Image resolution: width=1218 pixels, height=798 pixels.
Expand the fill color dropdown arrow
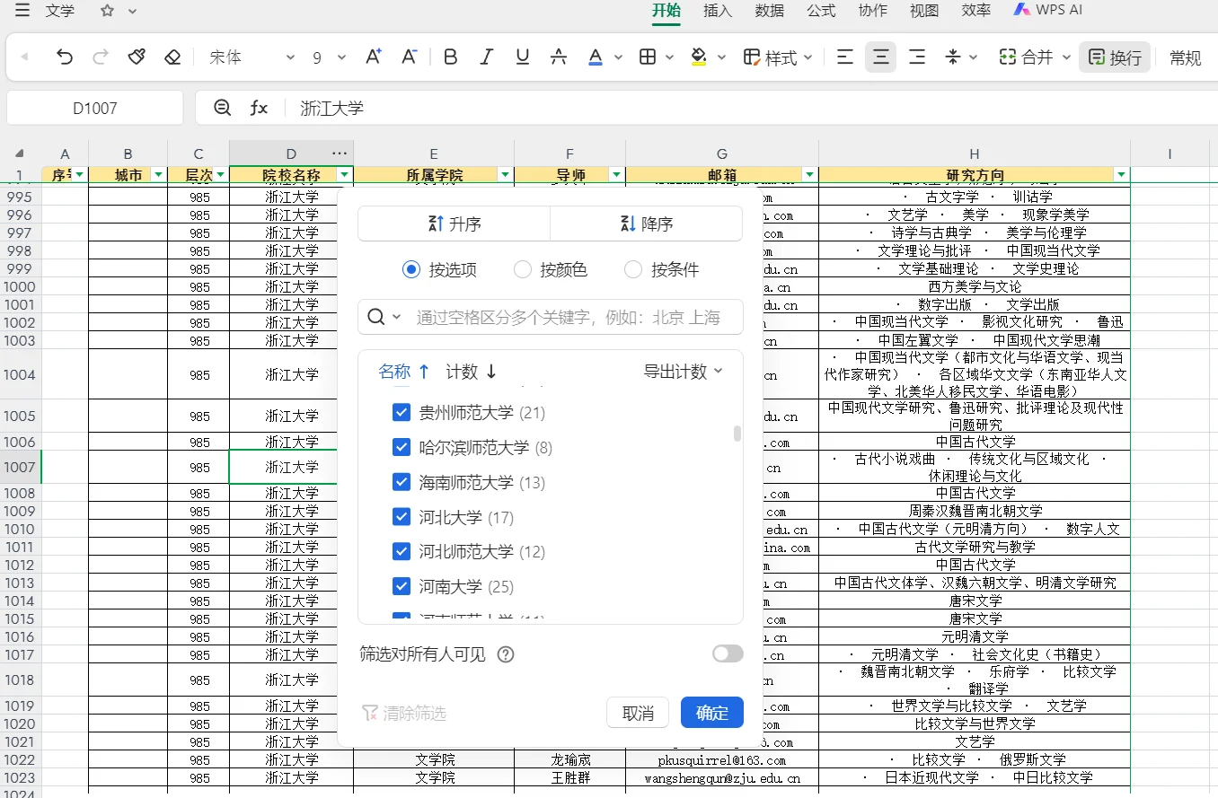pyautogui.click(x=721, y=57)
